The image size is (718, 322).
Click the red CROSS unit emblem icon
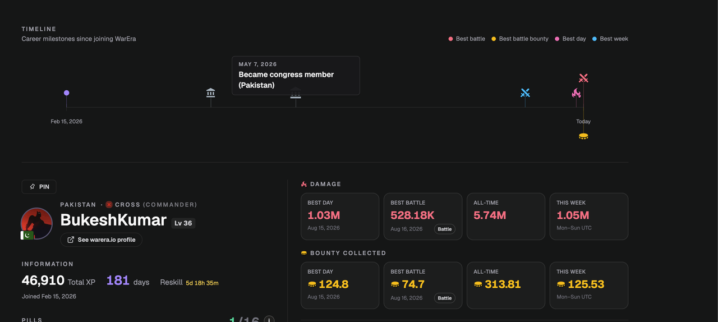109,205
